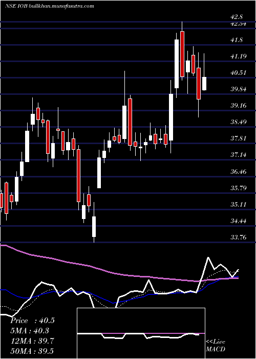Click the 37.81 price level label
Screen dimensions: 256x359
[239, 138]
